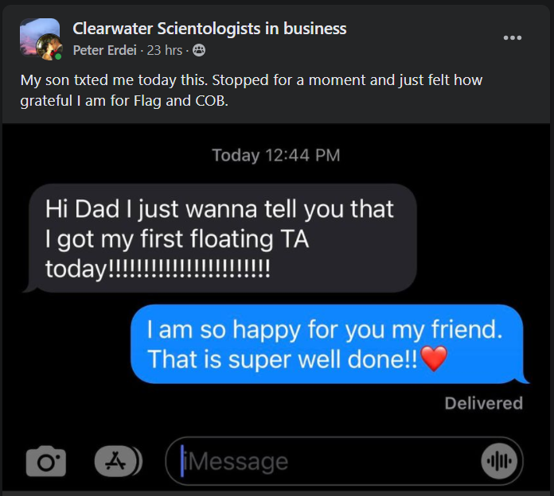Click the Today 12:44 PM time label
This screenshot has height=496, width=554.
[x=276, y=155]
